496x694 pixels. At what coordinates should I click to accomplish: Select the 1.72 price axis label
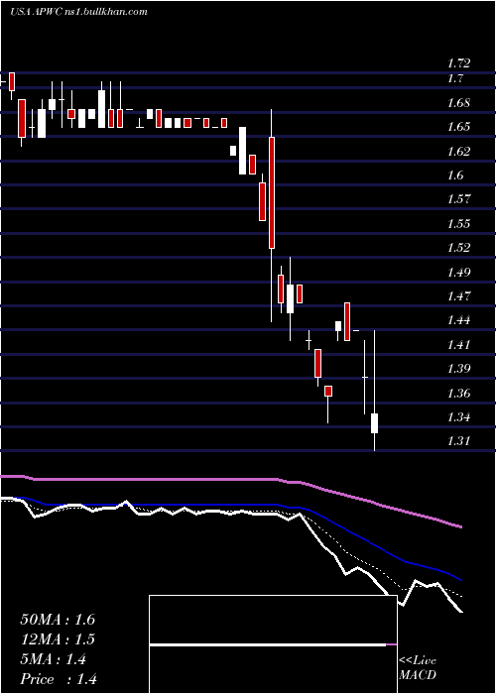[458, 63]
